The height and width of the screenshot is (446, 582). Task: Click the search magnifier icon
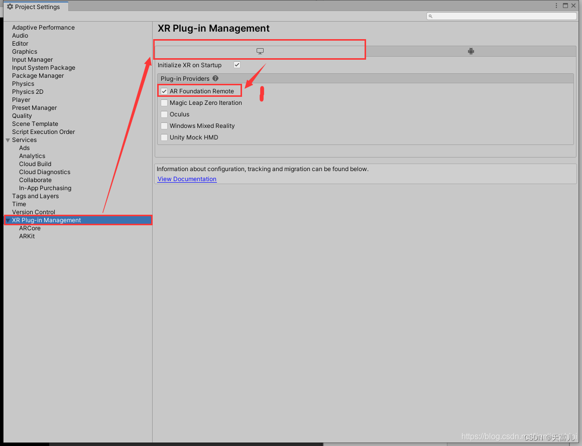click(430, 16)
